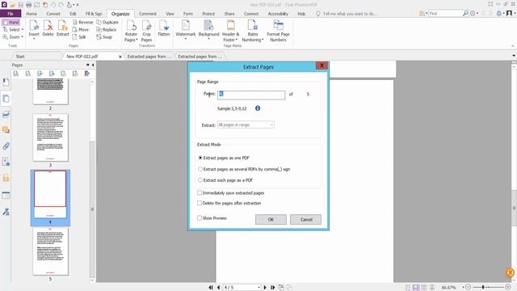This screenshot has height=291, width=517.
Task: Select Extract each page as a PDF
Action: 200,180
